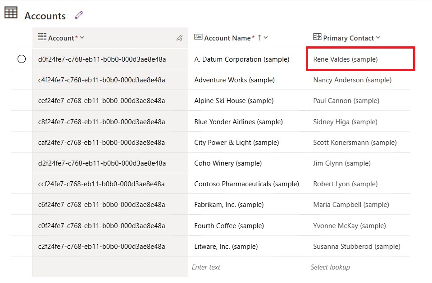This screenshot has width=432, height=283.
Task: Select the A. Datum Corporation row radio button
Action: 22,59
